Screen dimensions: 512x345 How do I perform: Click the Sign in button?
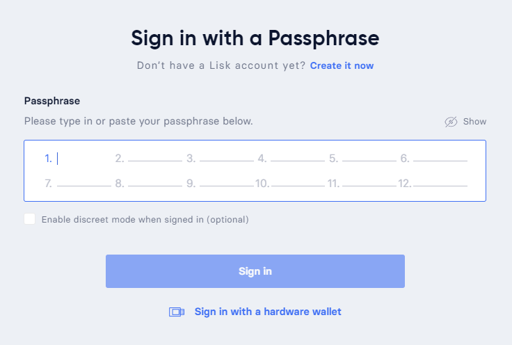point(255,271)
